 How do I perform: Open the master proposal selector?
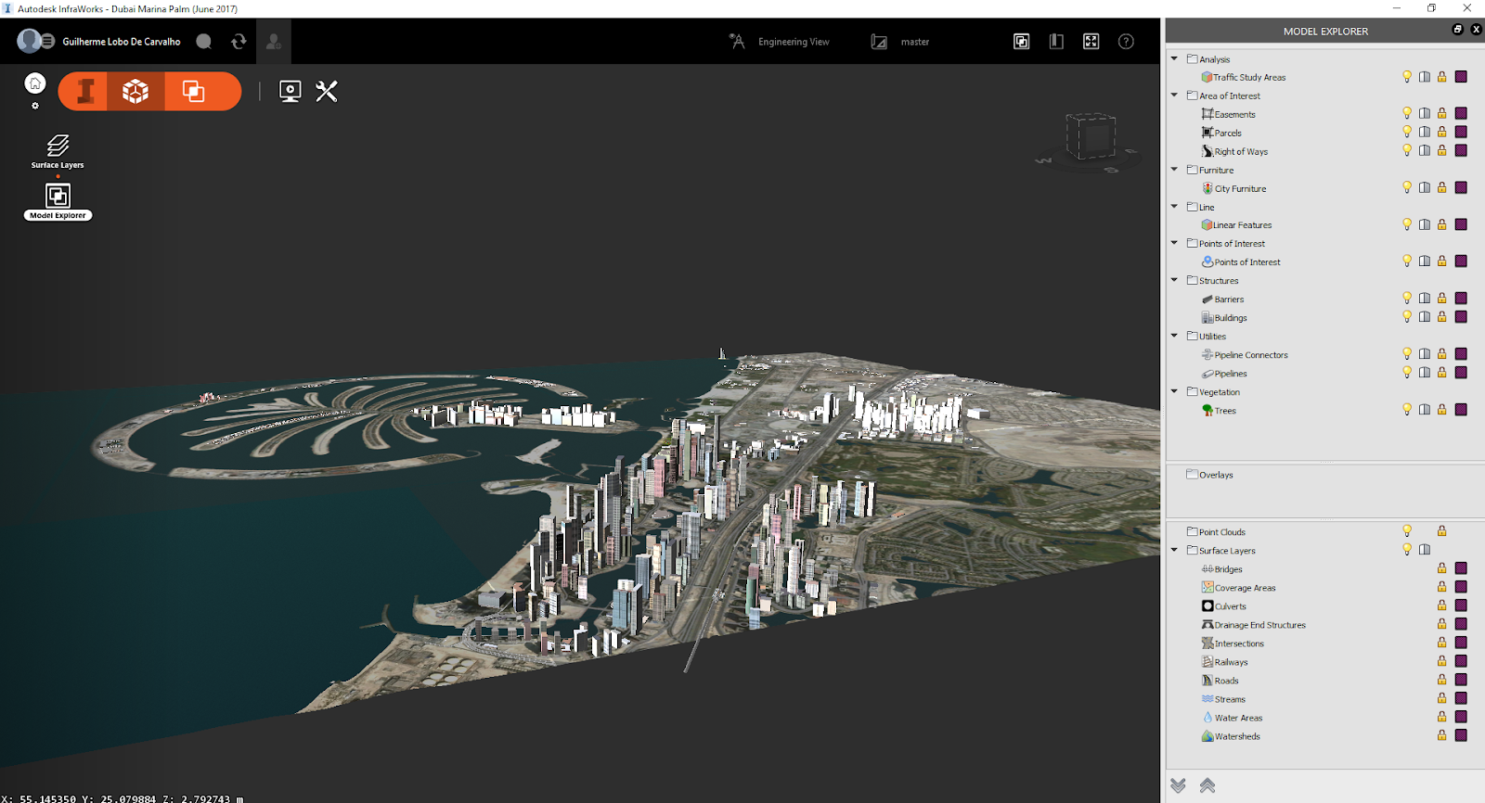click(x=914, y=42)
